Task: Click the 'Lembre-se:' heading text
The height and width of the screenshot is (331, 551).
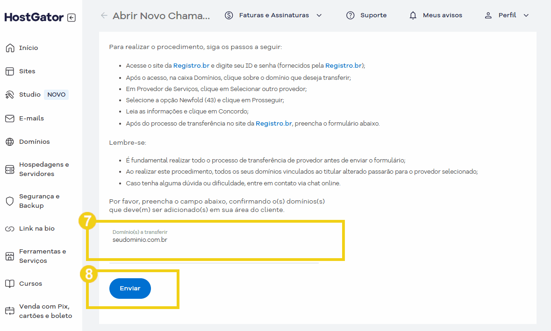Action: [x=128, y=143]
